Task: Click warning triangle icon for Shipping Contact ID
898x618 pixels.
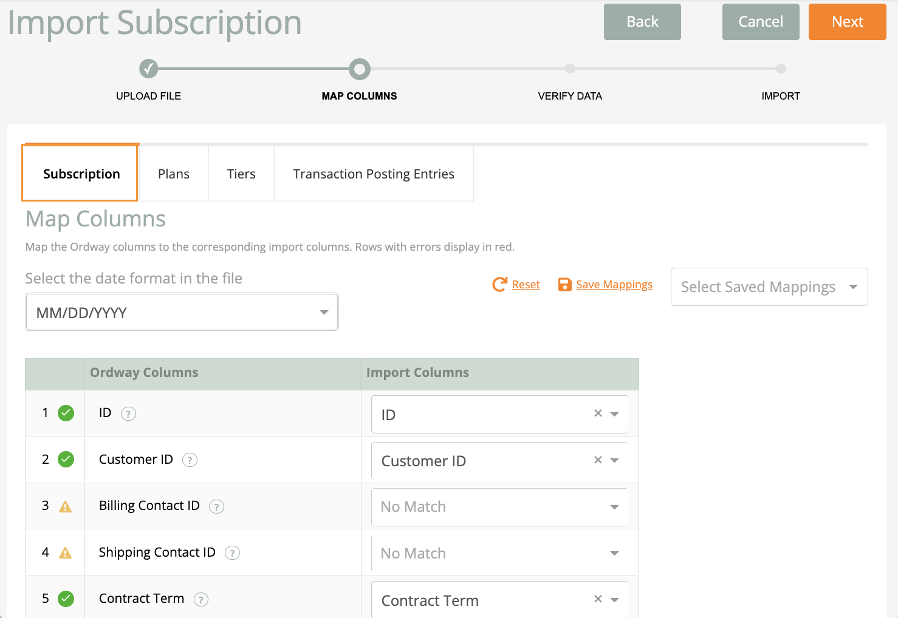Action: click(65, 552)
